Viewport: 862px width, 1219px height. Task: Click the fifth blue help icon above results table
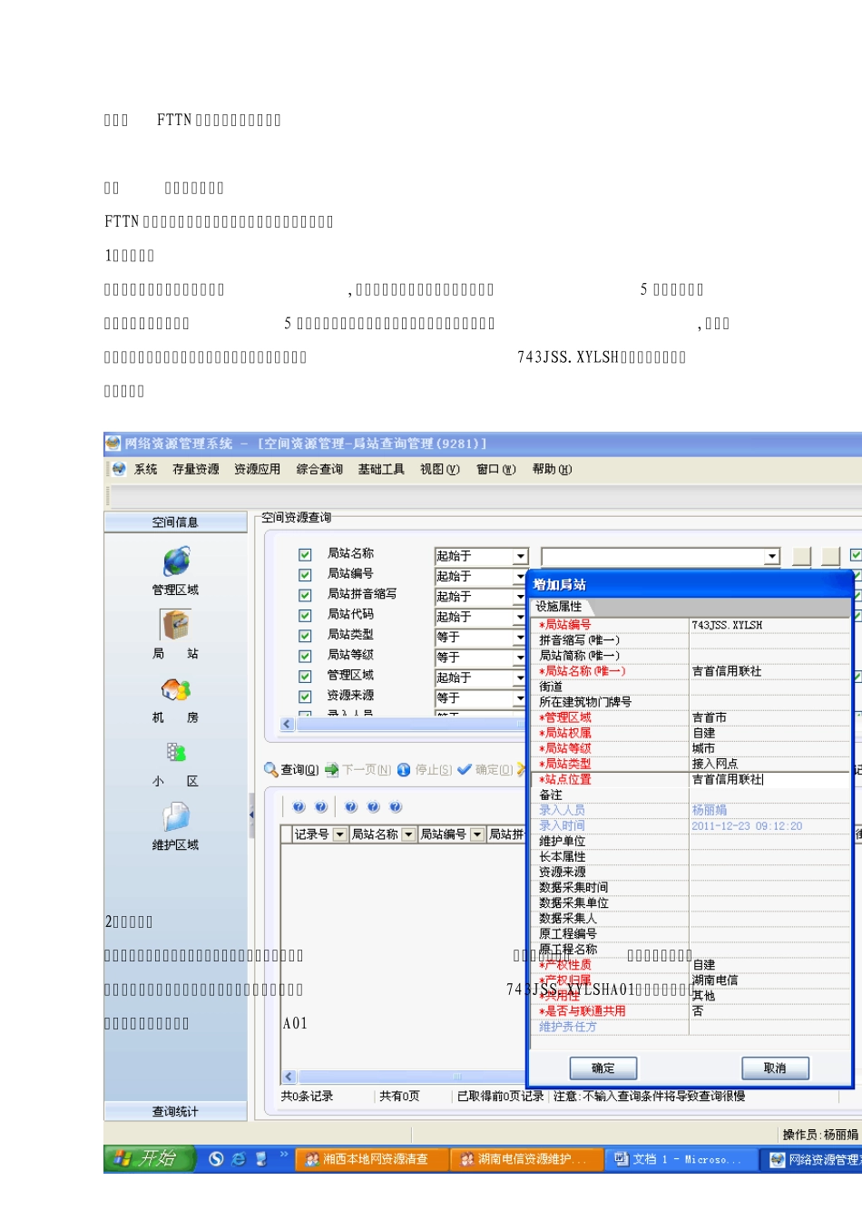click(396, 807)
